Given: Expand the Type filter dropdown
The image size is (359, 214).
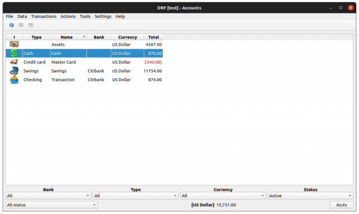Looking at the screenshot, I should (136, 196).
